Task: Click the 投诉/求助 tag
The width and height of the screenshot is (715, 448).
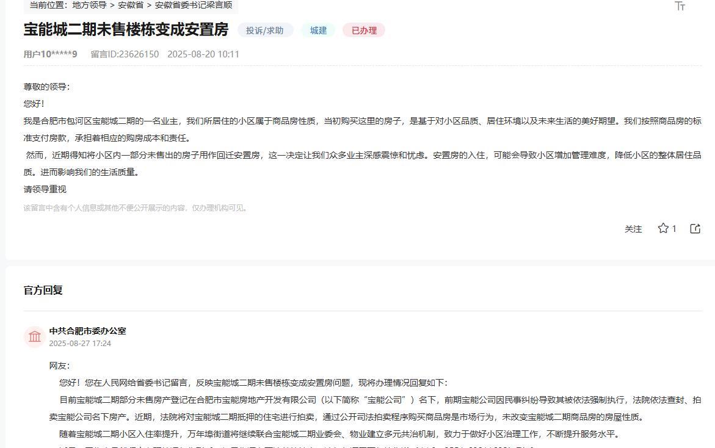Action: (x=265, y=31)
